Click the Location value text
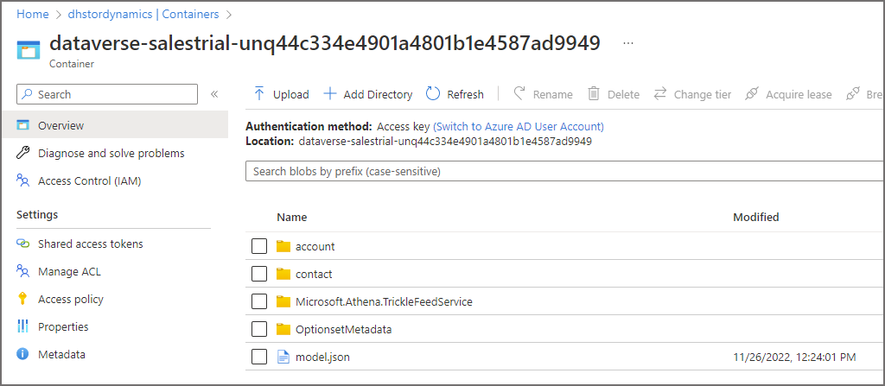 [445, 141]
